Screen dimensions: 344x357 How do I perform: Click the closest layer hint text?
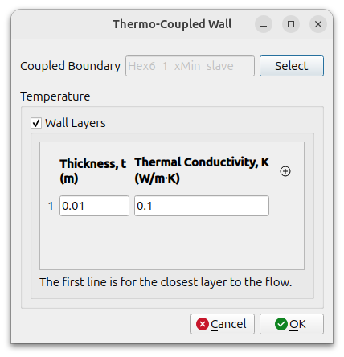[166, 282]
